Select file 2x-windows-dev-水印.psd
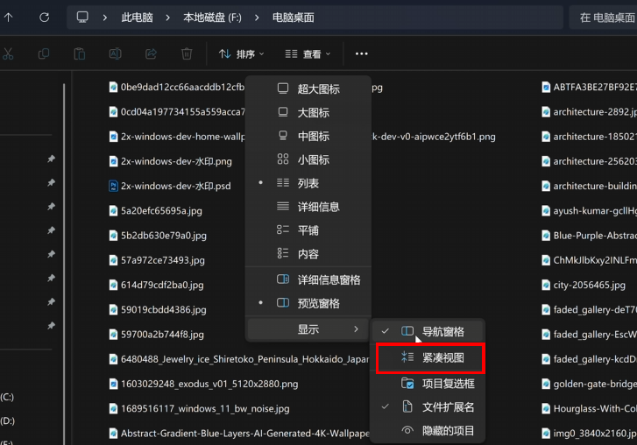The image size is (637, 445). (x=170, y=186)
